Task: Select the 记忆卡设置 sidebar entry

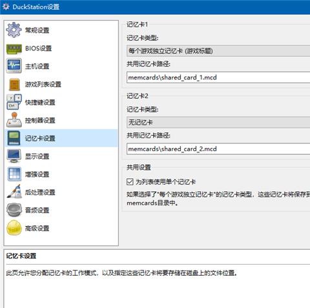Action: tap(61, 138)
